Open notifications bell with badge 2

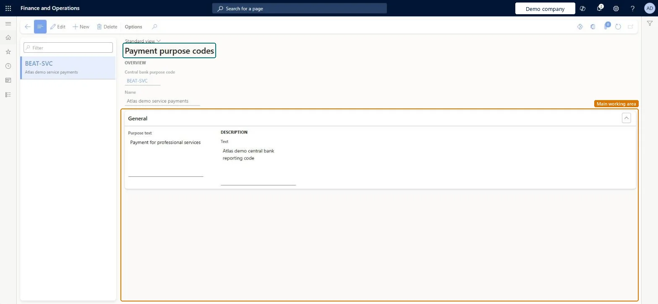600,8
